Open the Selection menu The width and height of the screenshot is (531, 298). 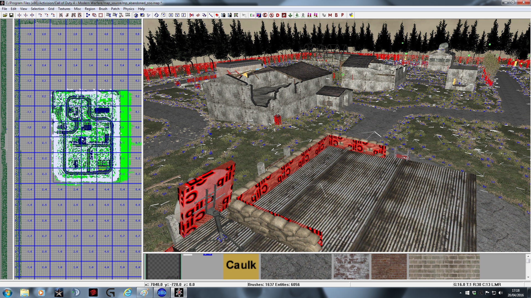38,9
